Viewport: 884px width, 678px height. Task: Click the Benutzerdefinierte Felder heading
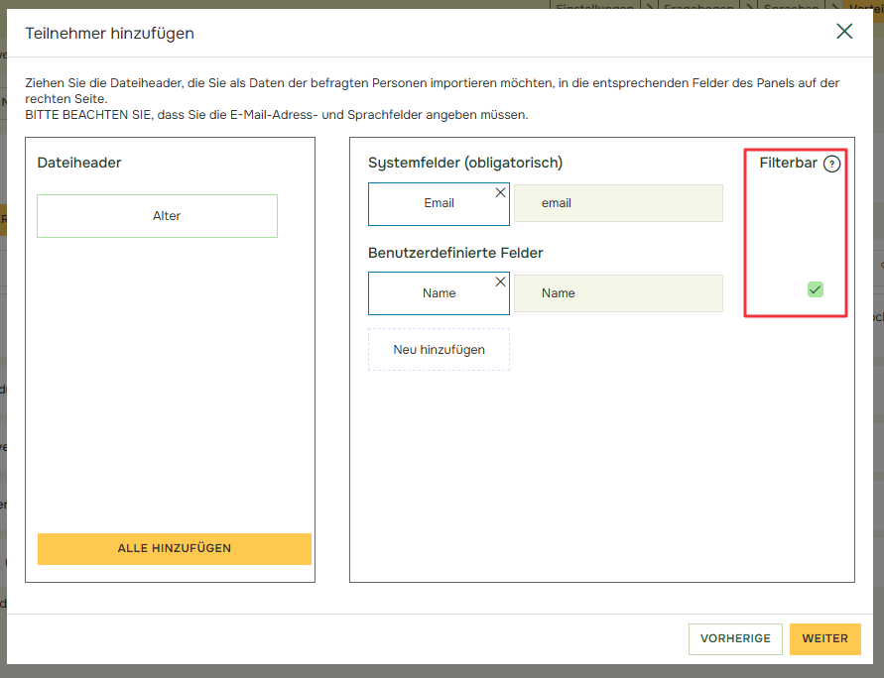click(455, 253)
